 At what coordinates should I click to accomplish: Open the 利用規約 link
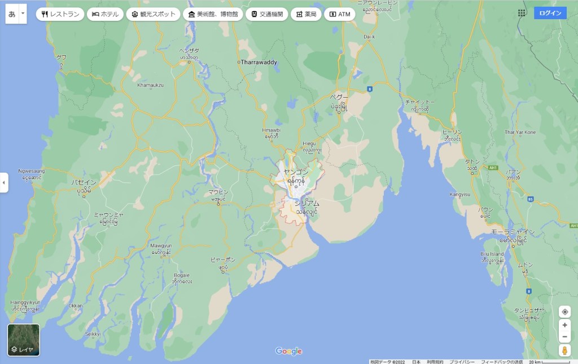pos(435,362)
